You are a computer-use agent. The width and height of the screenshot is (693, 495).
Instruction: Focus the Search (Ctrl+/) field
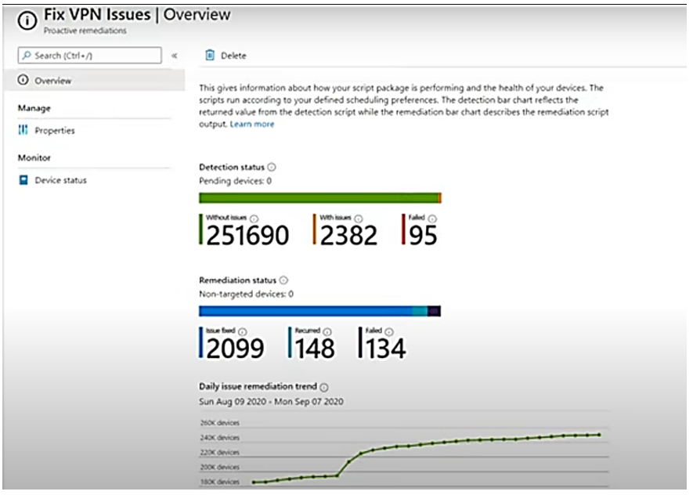click(90, 56)
